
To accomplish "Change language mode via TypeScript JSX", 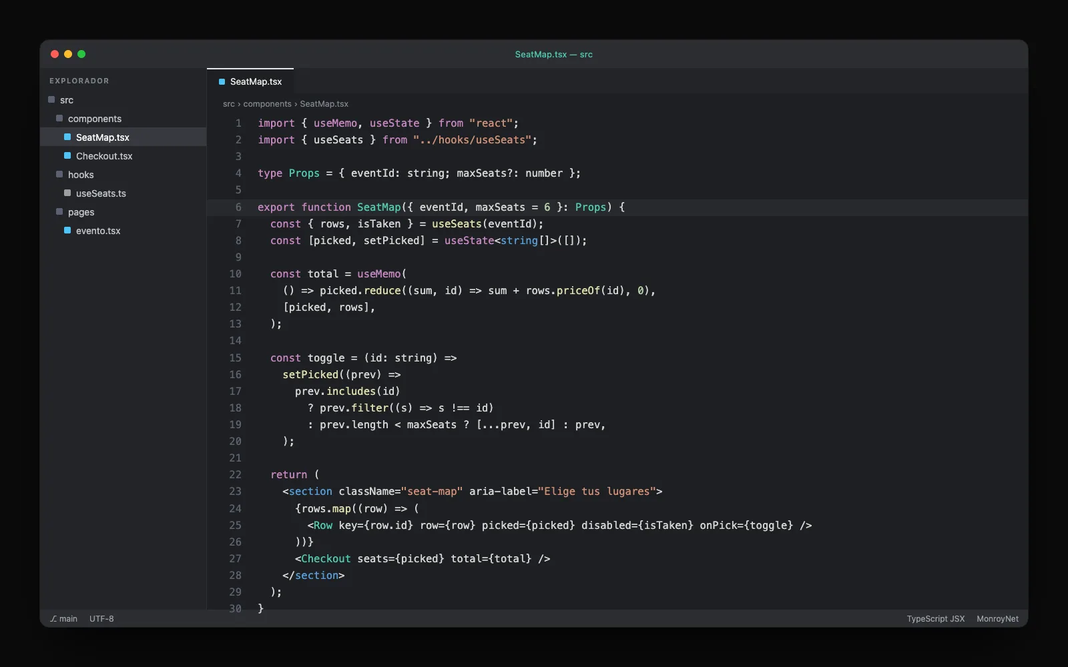I will point(935,619).
